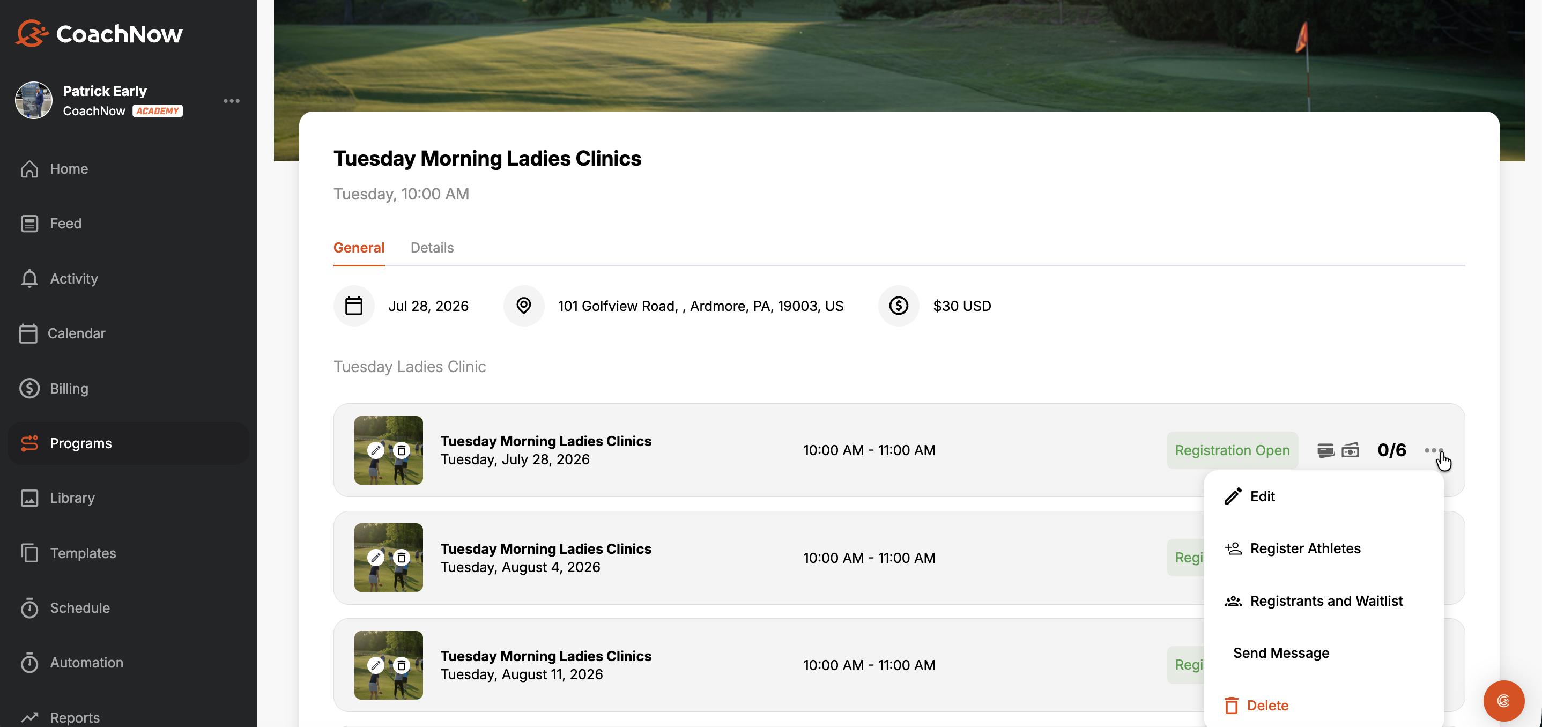Image resolution: width=1542 pixels, height=727 pixels.
Task: Click the cash payment icon
Action: point(1351,450)
